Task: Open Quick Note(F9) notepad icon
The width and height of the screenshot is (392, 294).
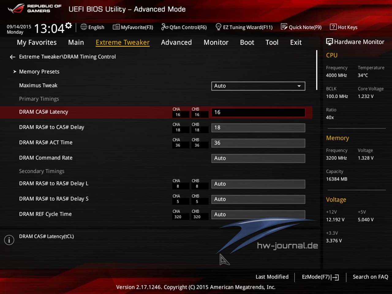Action: (284, 27)
